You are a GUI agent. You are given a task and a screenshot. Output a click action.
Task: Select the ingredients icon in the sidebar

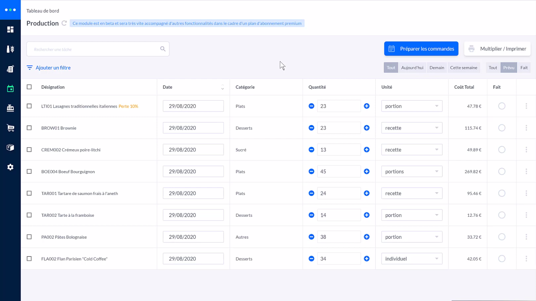pos(10,49)
